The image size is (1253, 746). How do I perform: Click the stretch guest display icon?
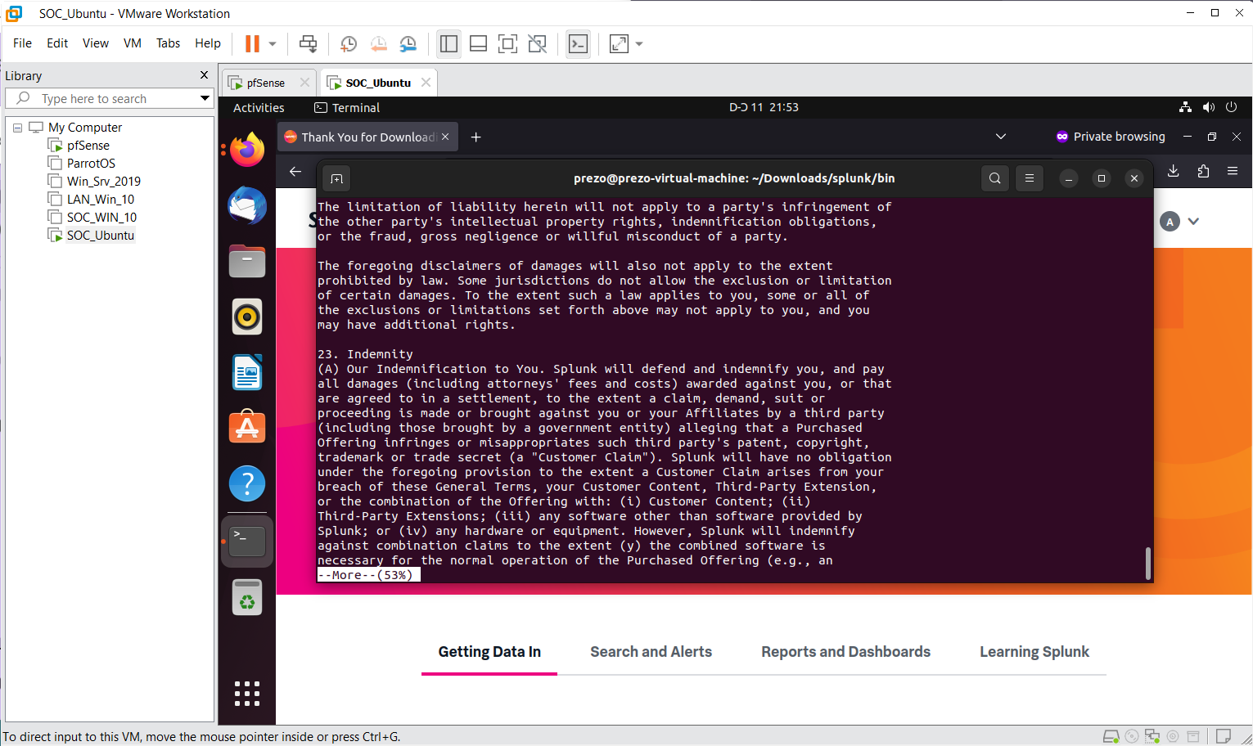click(x=619, y=44)
